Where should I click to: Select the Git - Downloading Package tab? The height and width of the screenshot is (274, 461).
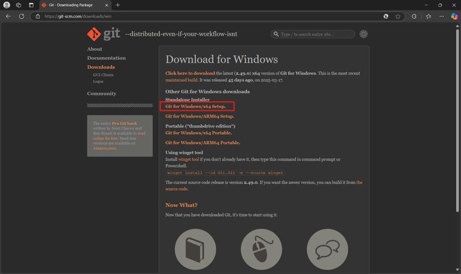[x=71, y=5]
